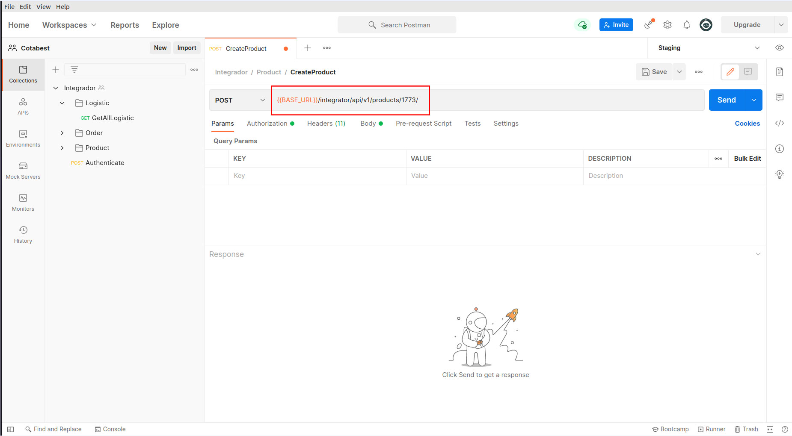Create a new collection with plus icon
This screenshot has height=436, width=792.
[56, 70]
